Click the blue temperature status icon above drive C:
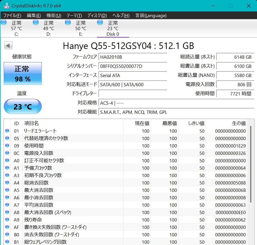This screenshot has height=245, width=257. point(4,22)
